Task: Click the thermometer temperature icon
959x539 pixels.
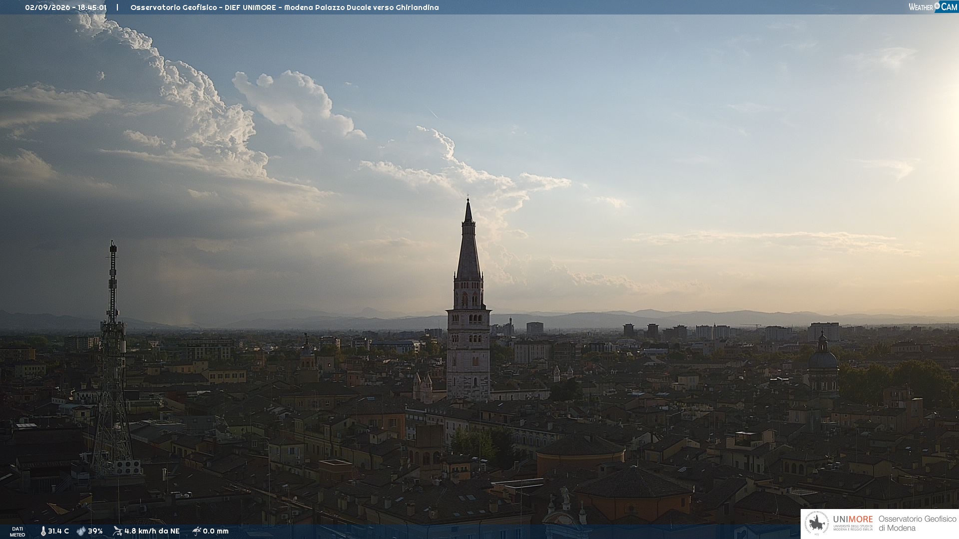Action: tap(43, 531)
